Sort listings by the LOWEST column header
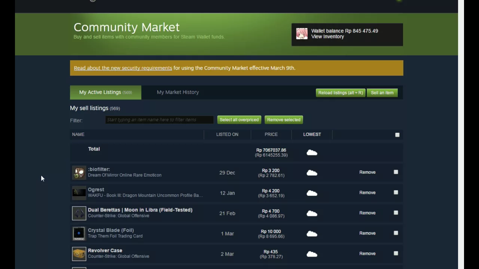This screenshot has width=479, height=269. [312, 134]
